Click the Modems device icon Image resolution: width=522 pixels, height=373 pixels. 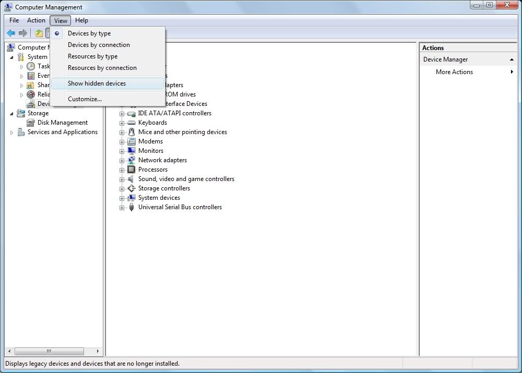(132, 141)
